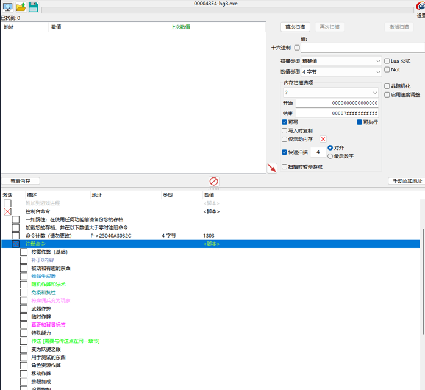The height and width of the screenshot is (390, 425).
Task: Activate the 免疫和抗性 checkbox
Action: (24, 292)
